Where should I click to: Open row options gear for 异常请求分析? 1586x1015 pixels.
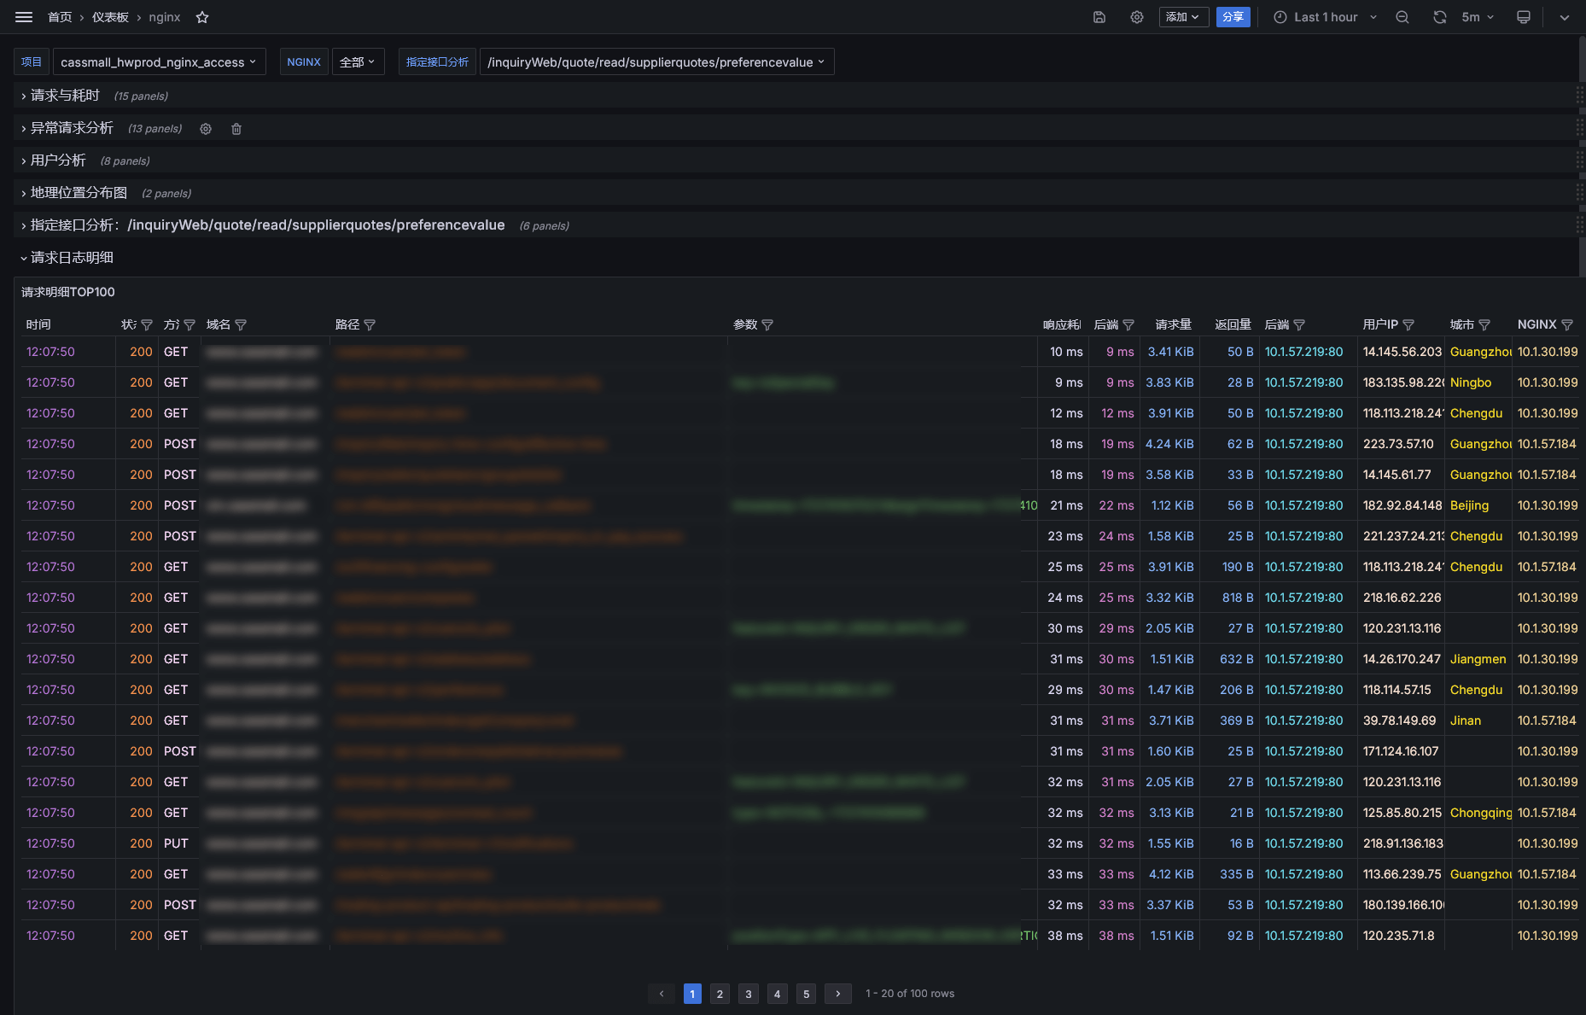(206, 129)
